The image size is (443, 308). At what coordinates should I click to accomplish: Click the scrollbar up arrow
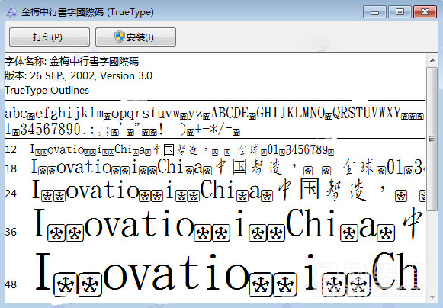[432, 60]
